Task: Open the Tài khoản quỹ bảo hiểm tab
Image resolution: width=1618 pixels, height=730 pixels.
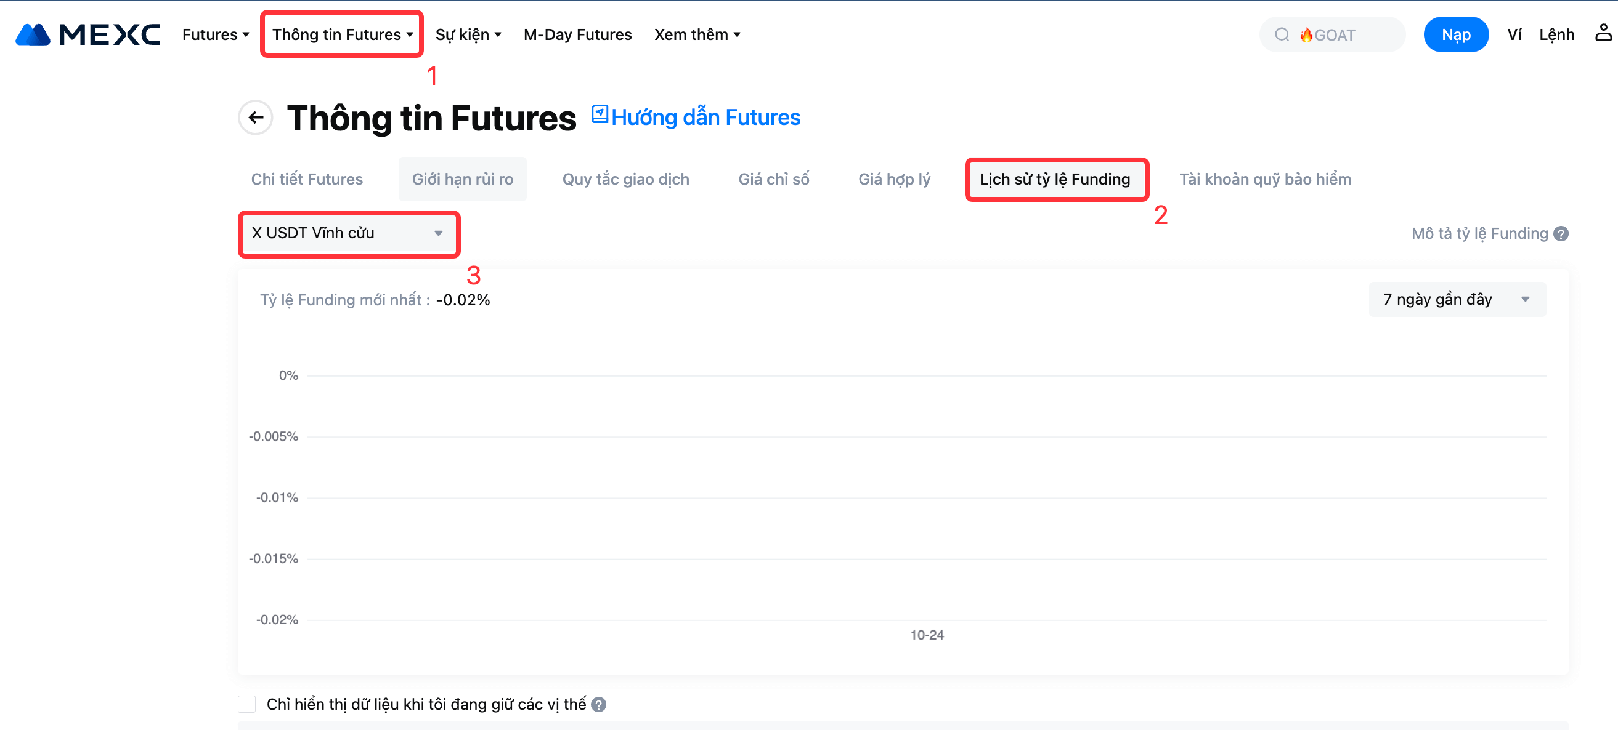Action: click(x=1264, y=180)
